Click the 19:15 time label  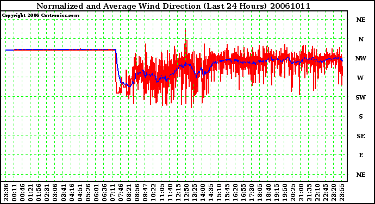276,193
